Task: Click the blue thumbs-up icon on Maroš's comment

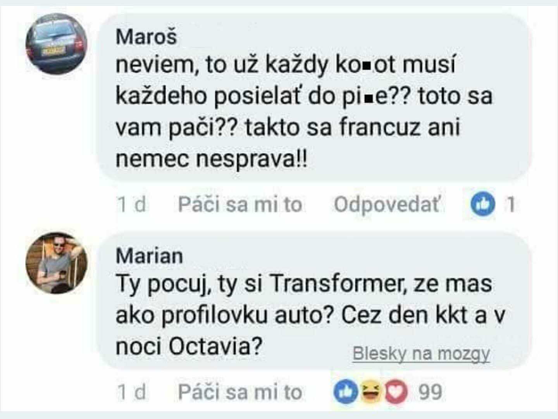Action: tap(483, 204)
